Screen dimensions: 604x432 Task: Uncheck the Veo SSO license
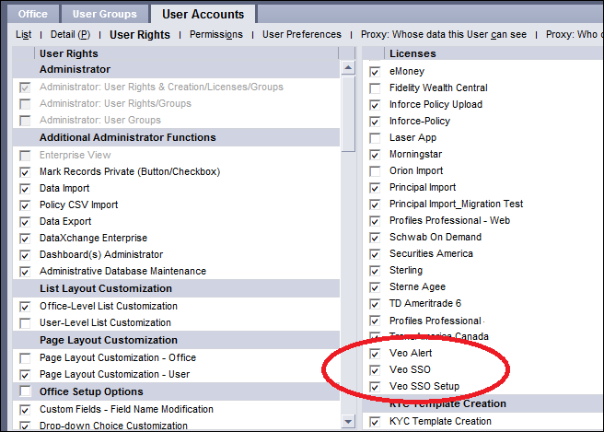[x=375, y=370]
